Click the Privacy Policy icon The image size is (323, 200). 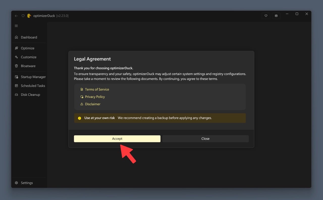coord(82,97)
